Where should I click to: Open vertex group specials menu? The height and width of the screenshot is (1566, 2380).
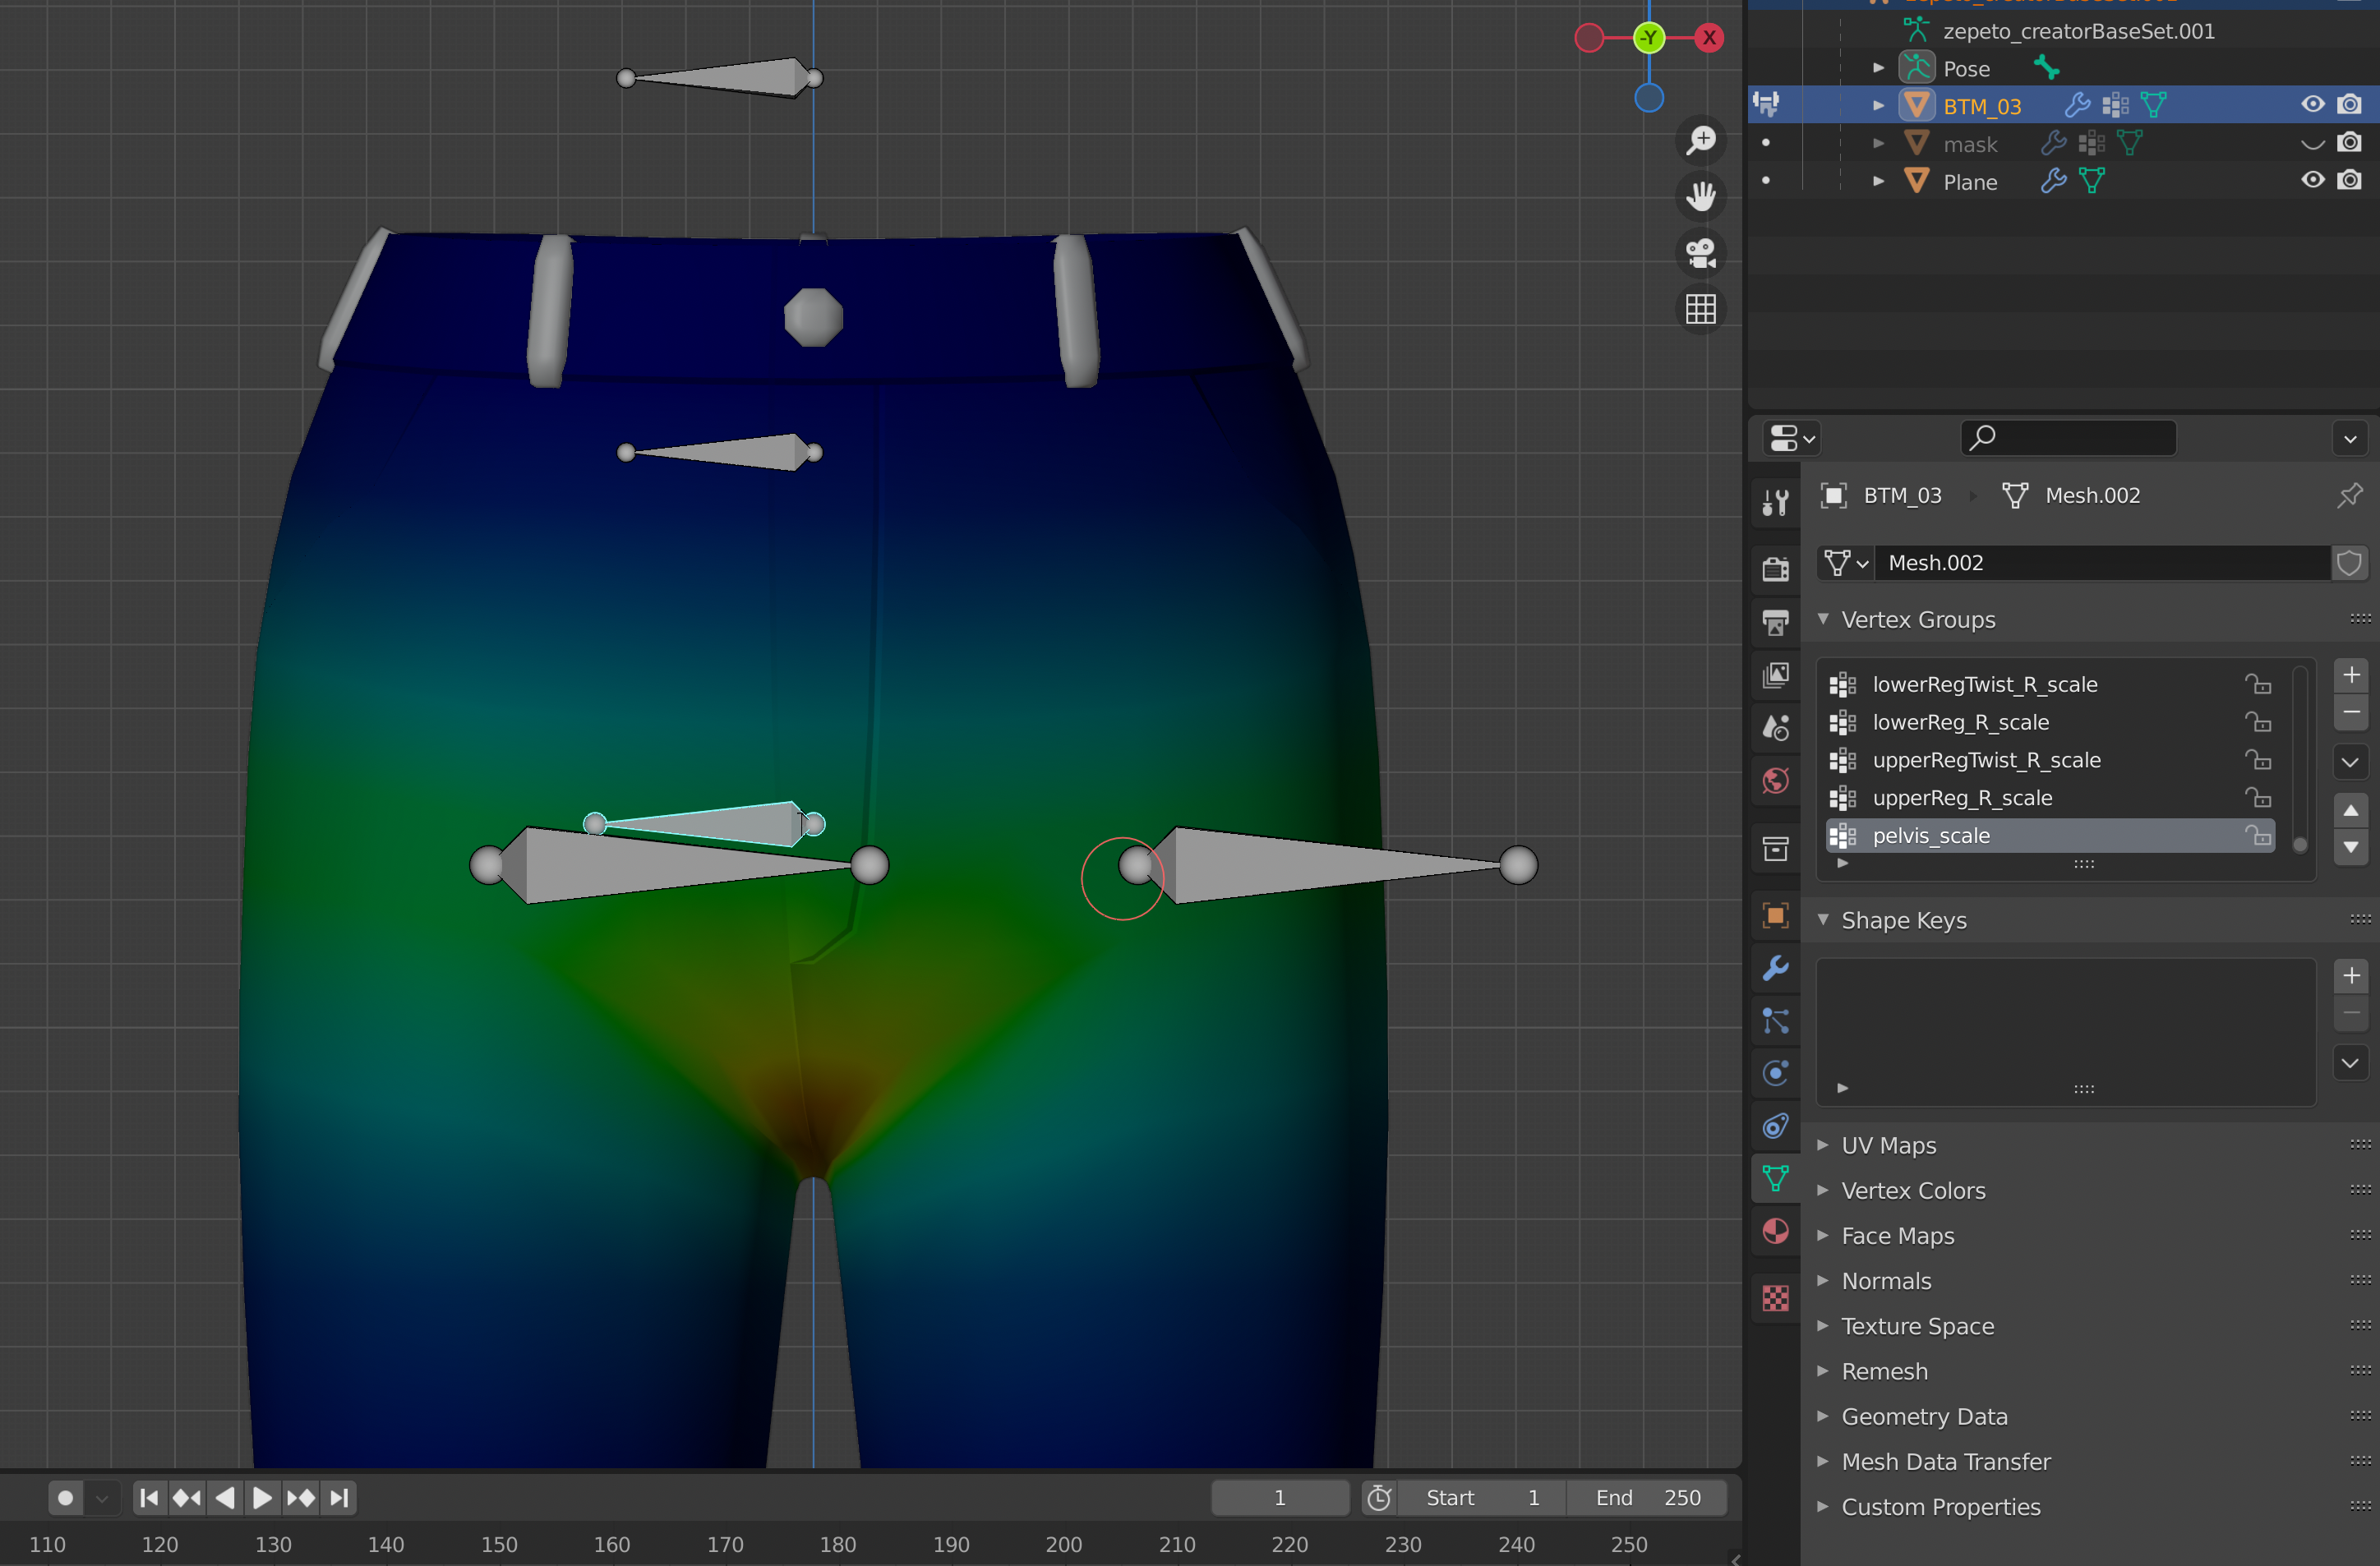2351,762
